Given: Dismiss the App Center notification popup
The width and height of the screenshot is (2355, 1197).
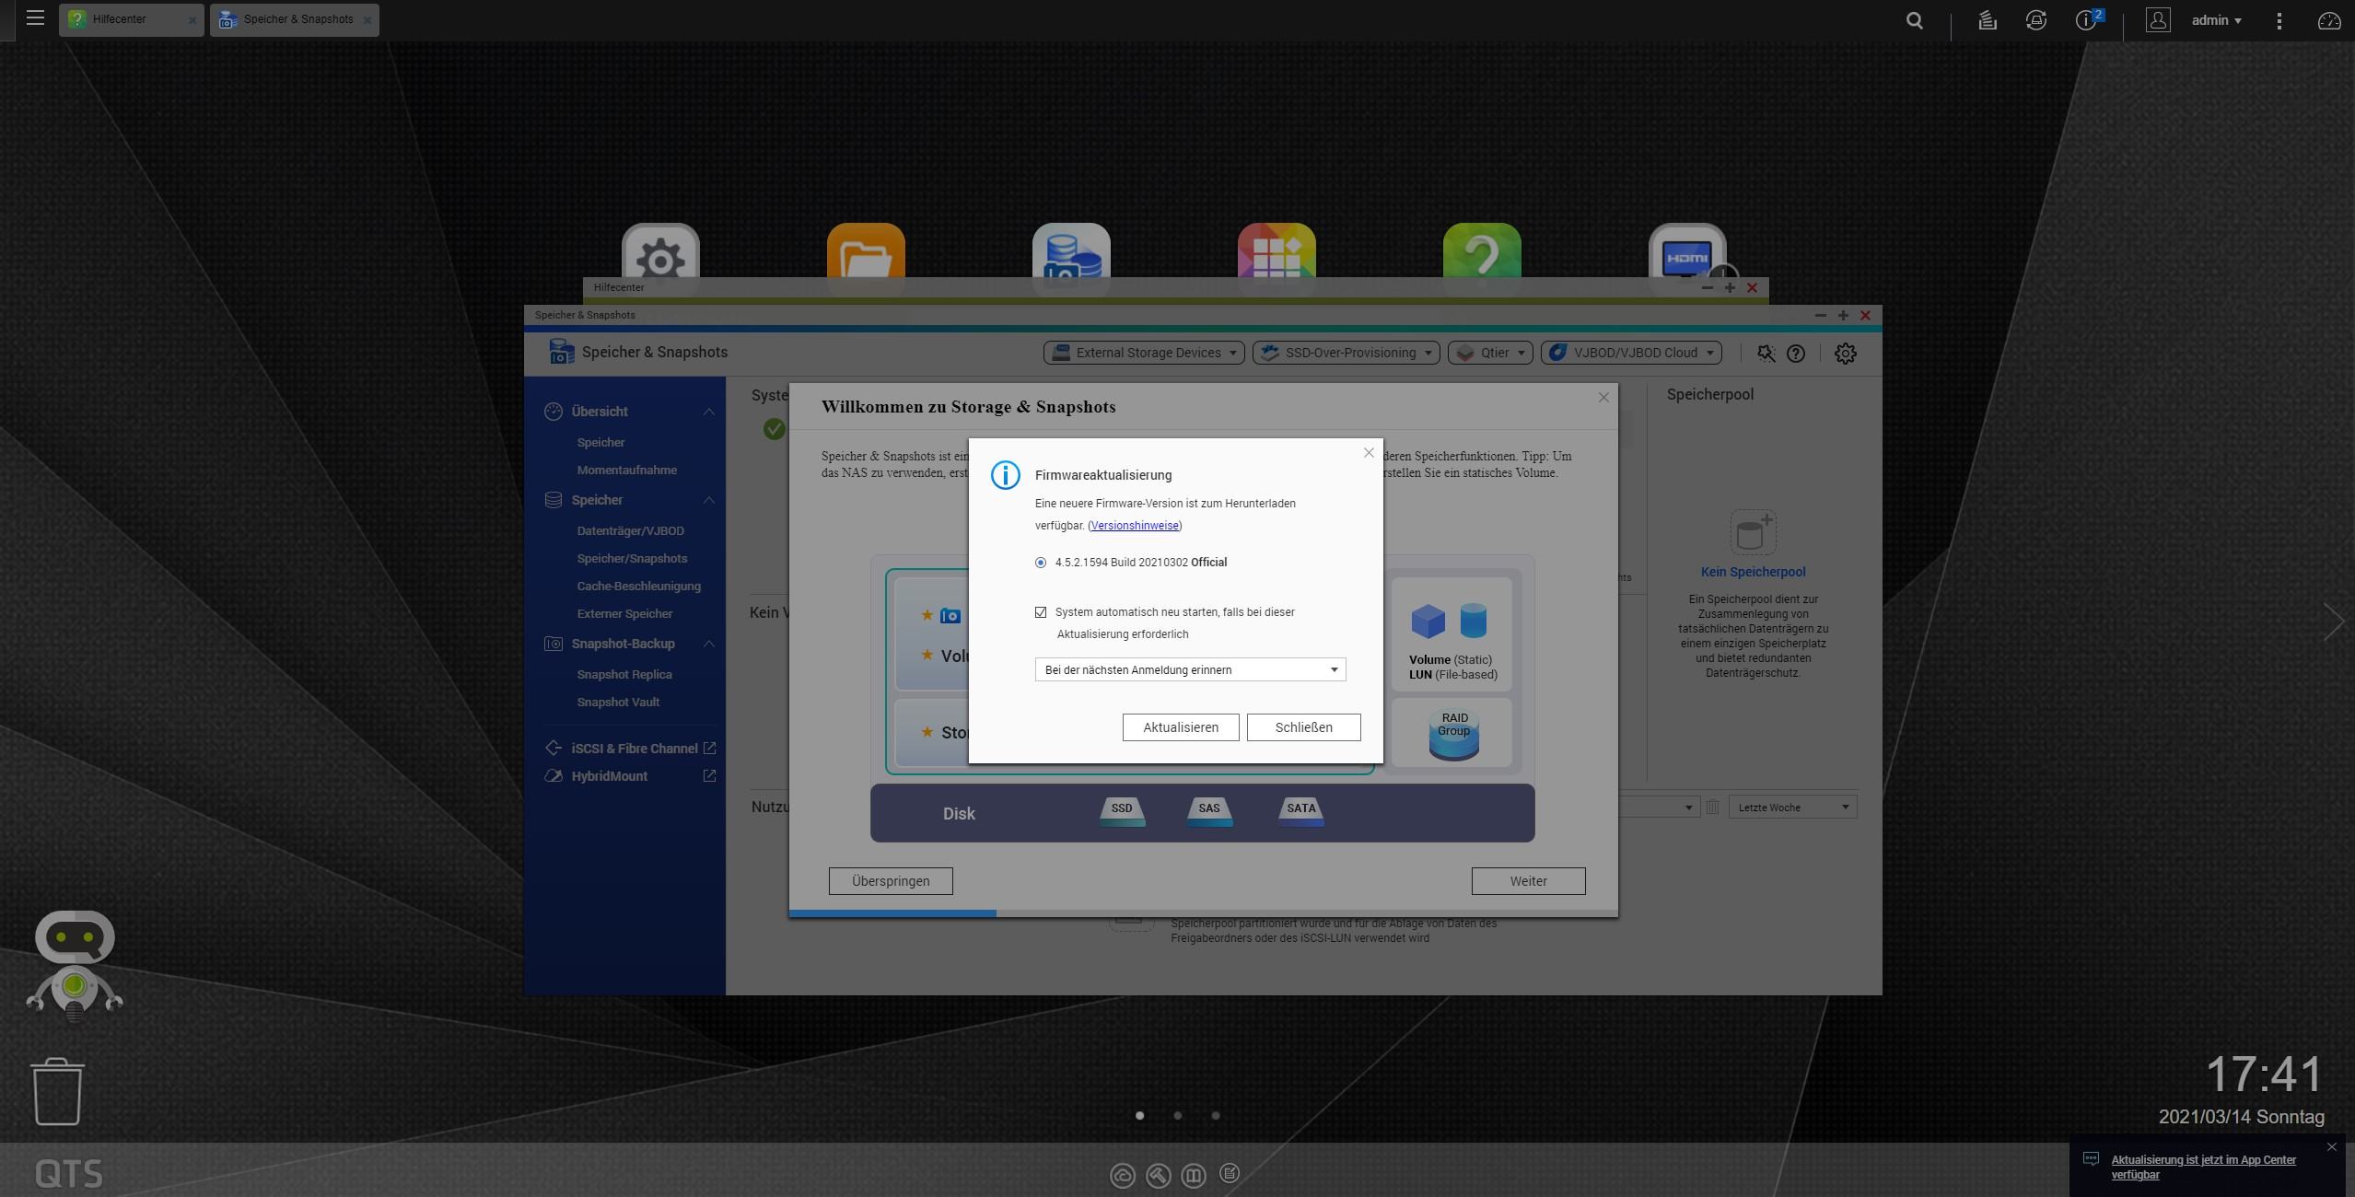Looking at the screenshot, I should pyautogui.click(x=2331, y=1147).
